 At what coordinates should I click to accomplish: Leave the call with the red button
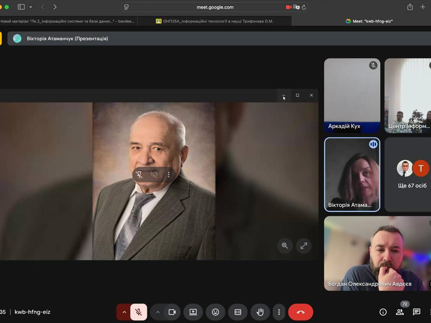coord(300,312)
